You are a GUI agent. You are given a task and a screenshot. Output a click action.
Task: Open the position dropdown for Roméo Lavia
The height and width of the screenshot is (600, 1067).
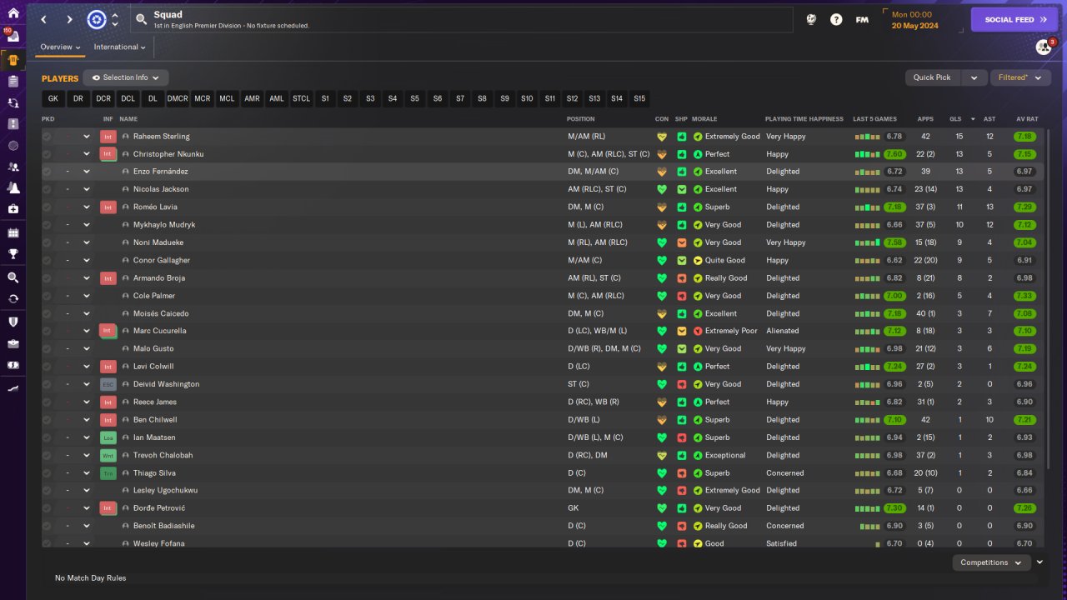86,207
